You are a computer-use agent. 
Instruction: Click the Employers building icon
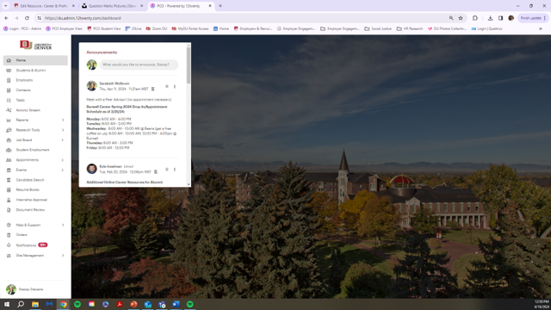coord(9,80)
